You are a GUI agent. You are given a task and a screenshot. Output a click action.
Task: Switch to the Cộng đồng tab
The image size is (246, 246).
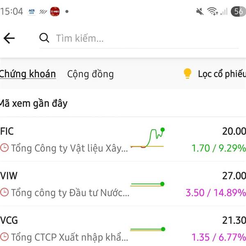click(90, 74)
